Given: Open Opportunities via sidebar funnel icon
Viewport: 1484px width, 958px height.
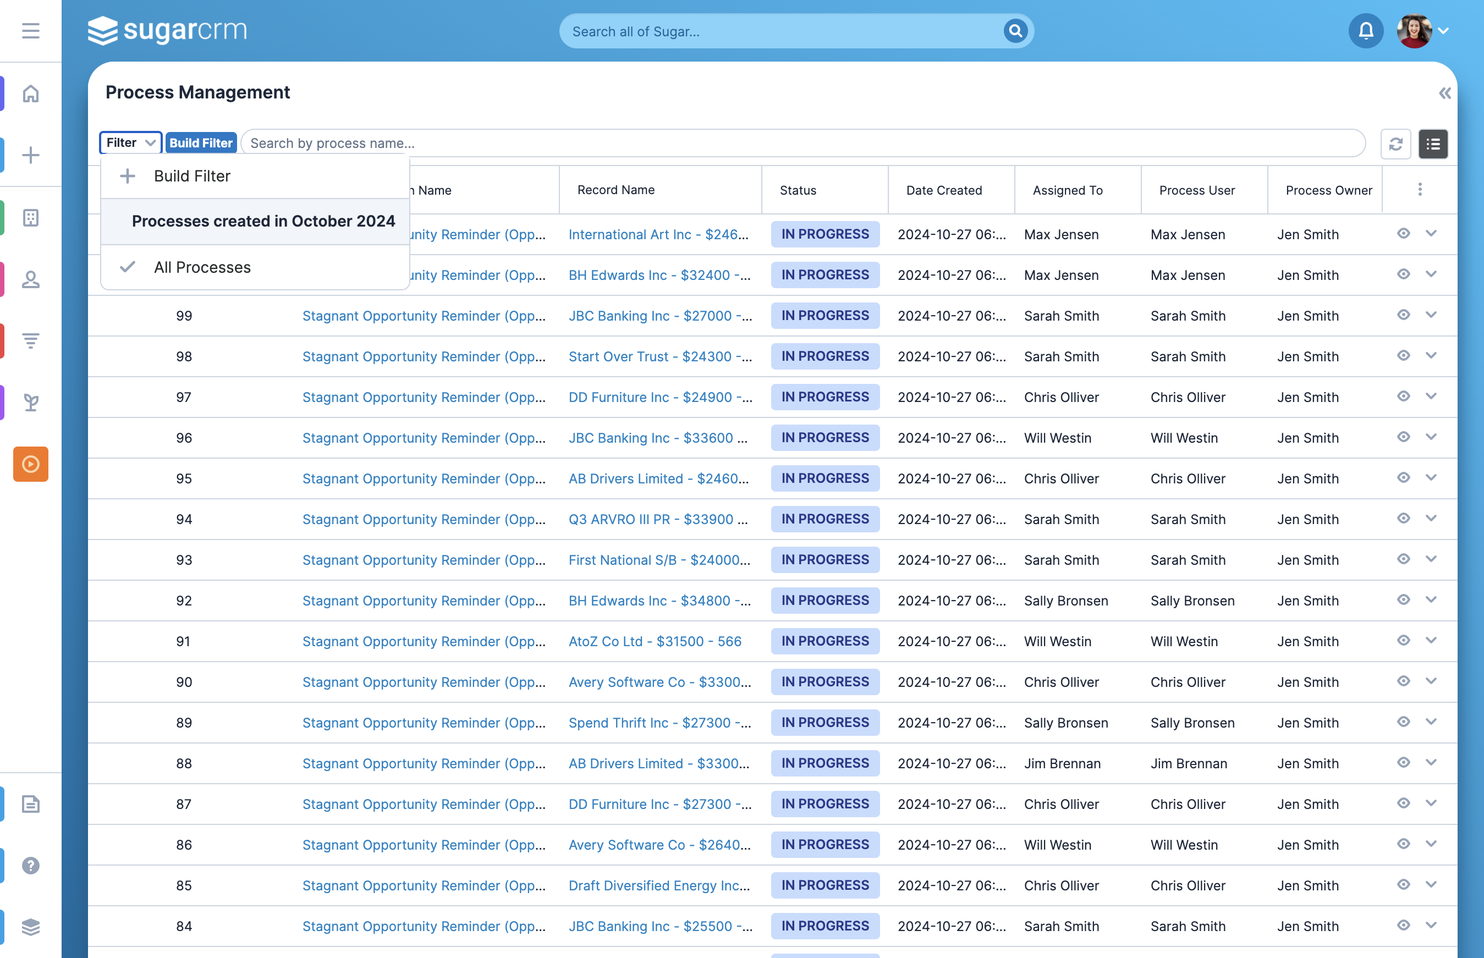Looking at the screenshot, I should tap(30, 340).
